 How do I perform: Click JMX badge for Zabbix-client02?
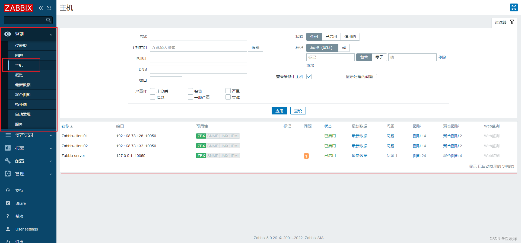point(225,146)
